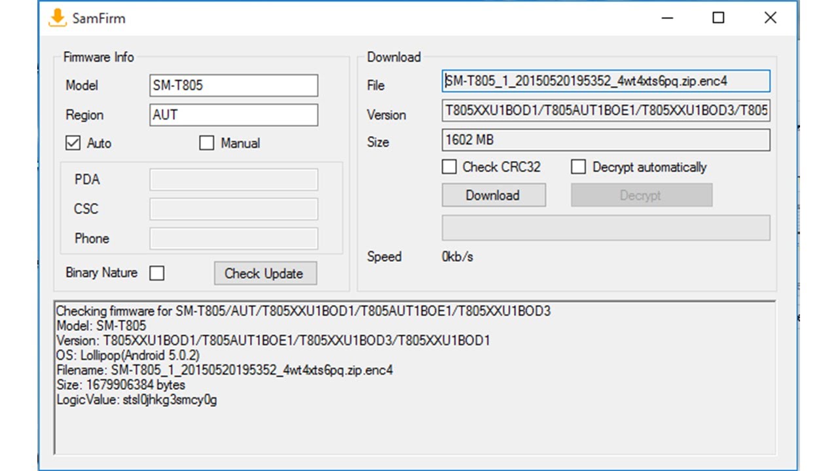Toggle Decrypt automatically checkbox
This screenshot has height=471, width=838.
(x=578, y=167)
